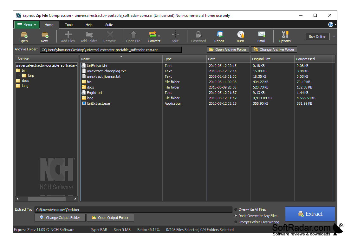Click the lang folder icon in file list
Viewport: 351px width, 244px height.
click(84, 98)
